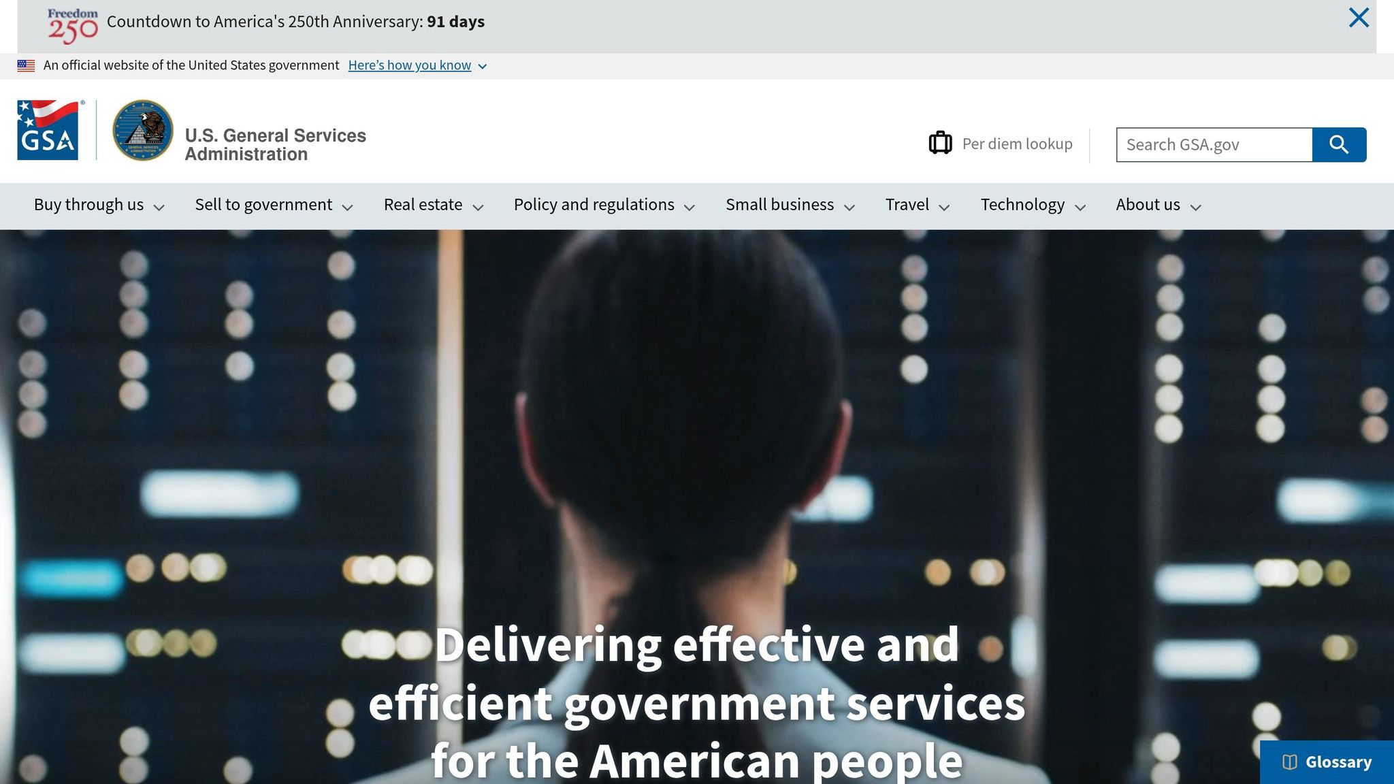Viewport: 1394px width, 784px height.
Task: Click the Per diem lookup link
Action: (1017, 144)
